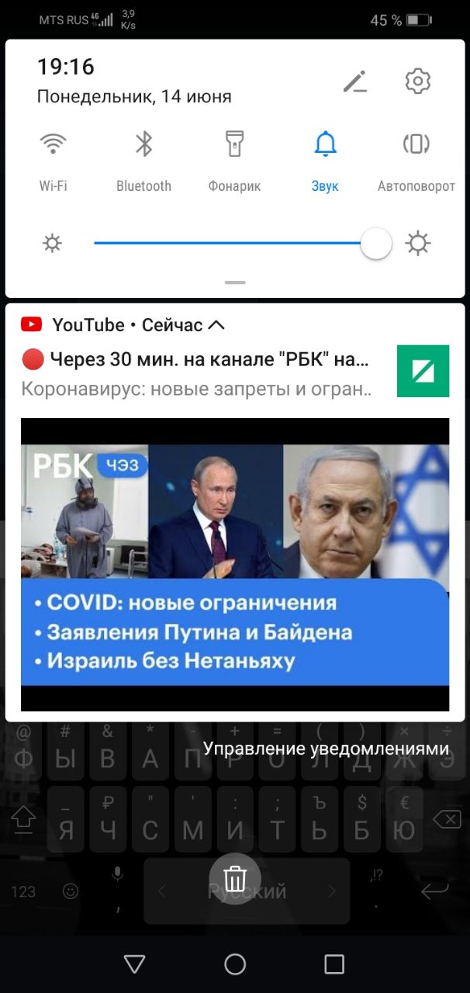Turn on the Фонарик flashlight
Screen dimensions: 470x993
tap(234, 144)
